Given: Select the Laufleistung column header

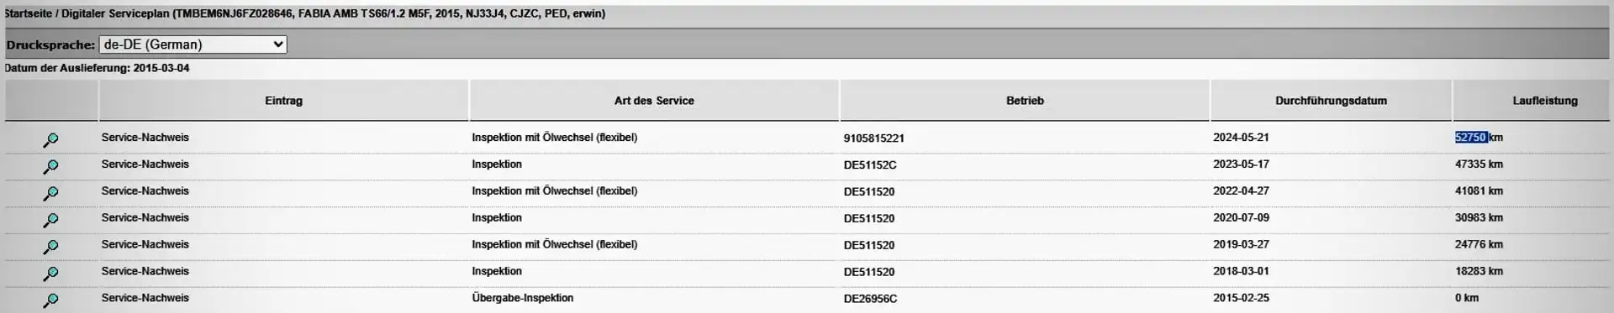Looking at the screenshot, I should (1545, 101).
